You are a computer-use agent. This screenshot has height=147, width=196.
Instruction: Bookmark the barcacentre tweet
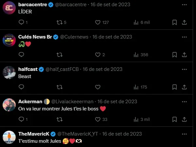(x=174, y=23)
